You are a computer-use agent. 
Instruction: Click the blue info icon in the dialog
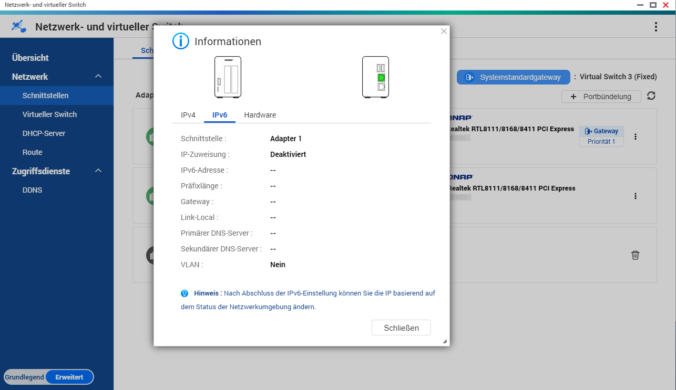click(x=181, y=41)
